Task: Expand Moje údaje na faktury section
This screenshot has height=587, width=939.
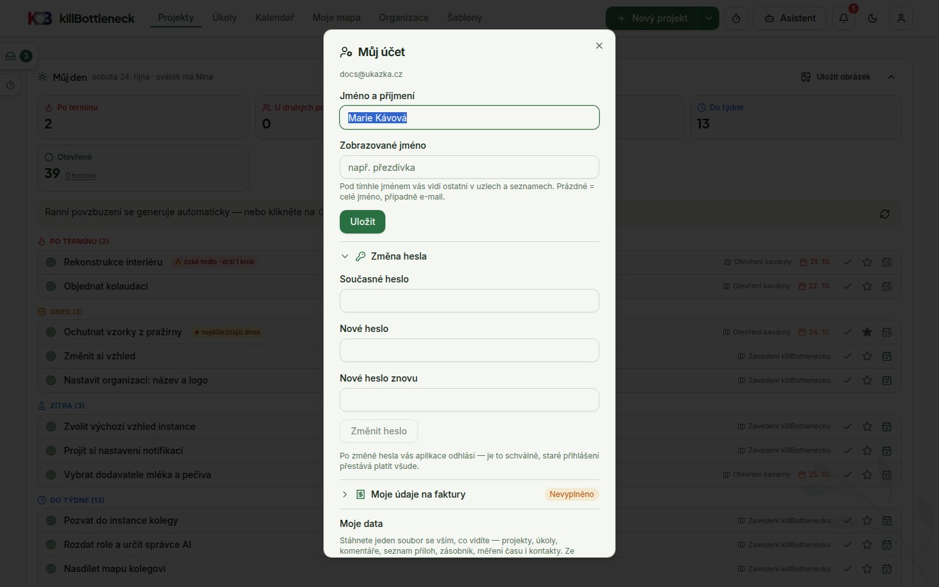Action: pos(469,494)
